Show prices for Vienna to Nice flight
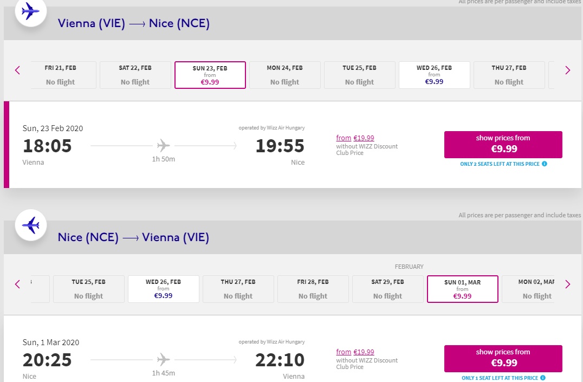 pos(503,144)
